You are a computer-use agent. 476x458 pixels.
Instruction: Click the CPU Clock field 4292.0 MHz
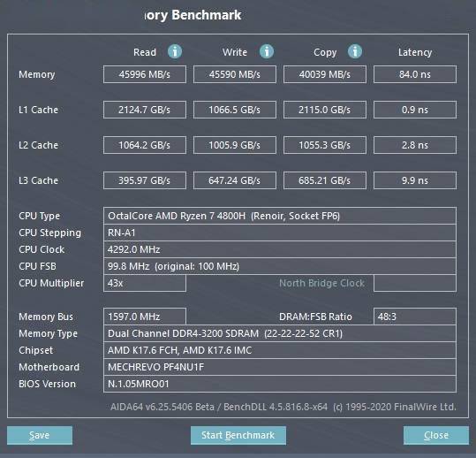(280, 249)
